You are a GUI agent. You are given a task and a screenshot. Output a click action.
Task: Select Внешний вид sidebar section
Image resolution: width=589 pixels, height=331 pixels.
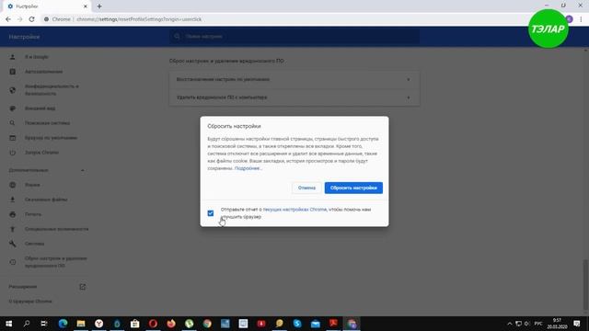[x=40, y=108]
